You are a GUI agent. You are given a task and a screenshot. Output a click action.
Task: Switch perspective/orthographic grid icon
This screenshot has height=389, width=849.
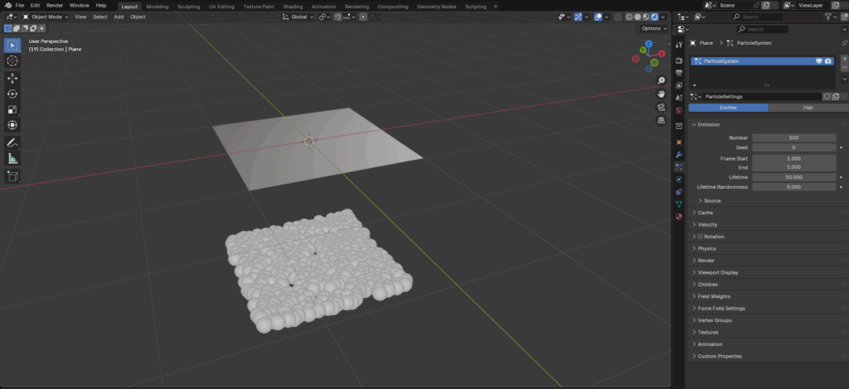(661, 121)
